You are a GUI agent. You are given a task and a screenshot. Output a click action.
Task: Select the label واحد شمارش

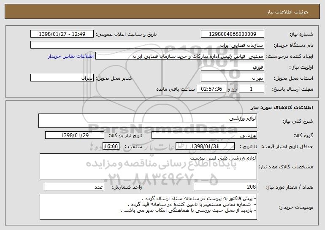pyautogui.click(x=127, y=187)
